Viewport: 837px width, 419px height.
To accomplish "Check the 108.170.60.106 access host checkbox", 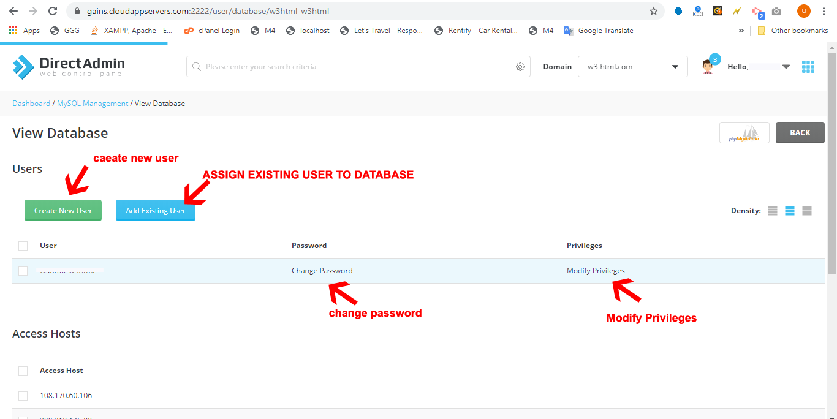I will point(23,396).
